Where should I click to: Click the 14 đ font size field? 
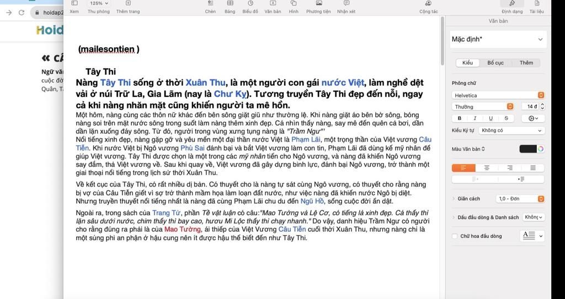point(530,106)
